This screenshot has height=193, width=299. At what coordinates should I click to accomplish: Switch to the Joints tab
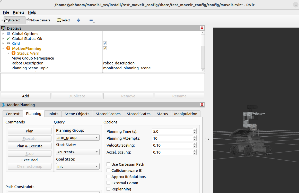[53, 114]
